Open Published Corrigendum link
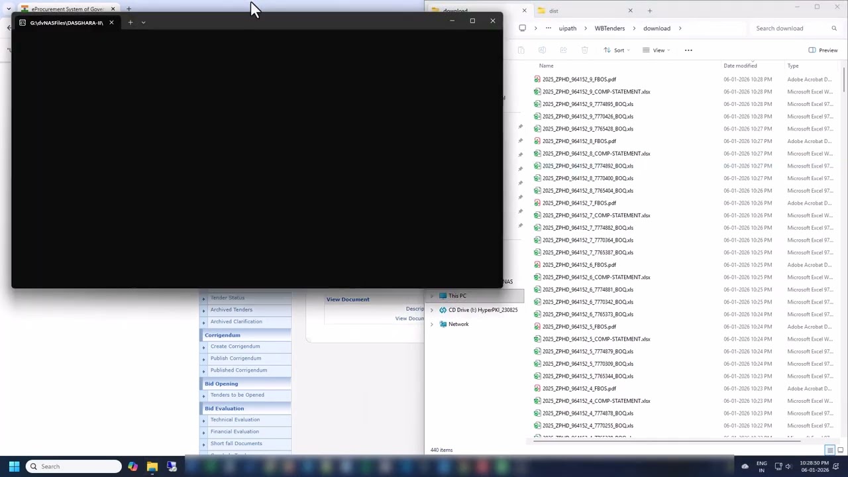Screen dimensions: 848x477 click(x=238, y=370)
